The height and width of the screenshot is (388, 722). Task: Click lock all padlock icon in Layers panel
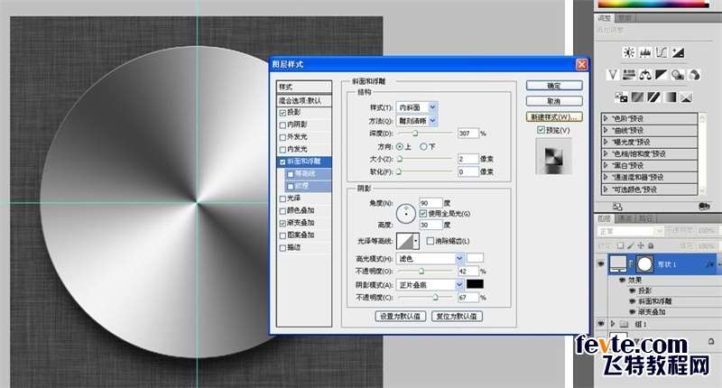tap(651, 246)
